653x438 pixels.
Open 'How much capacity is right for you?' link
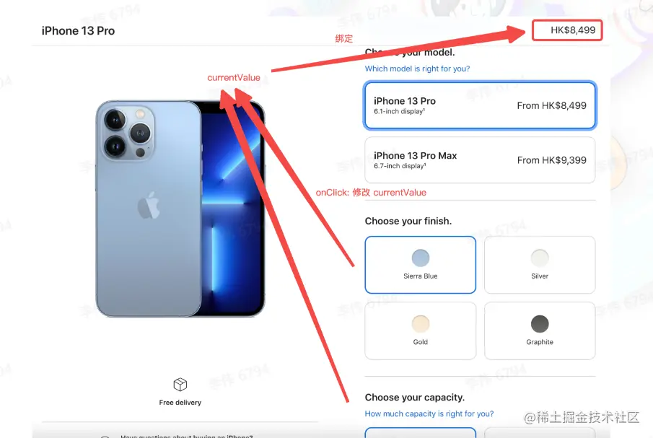click(x=429, y=414)
